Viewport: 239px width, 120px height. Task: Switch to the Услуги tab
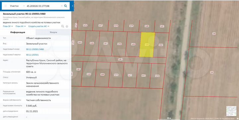(53, 32)
